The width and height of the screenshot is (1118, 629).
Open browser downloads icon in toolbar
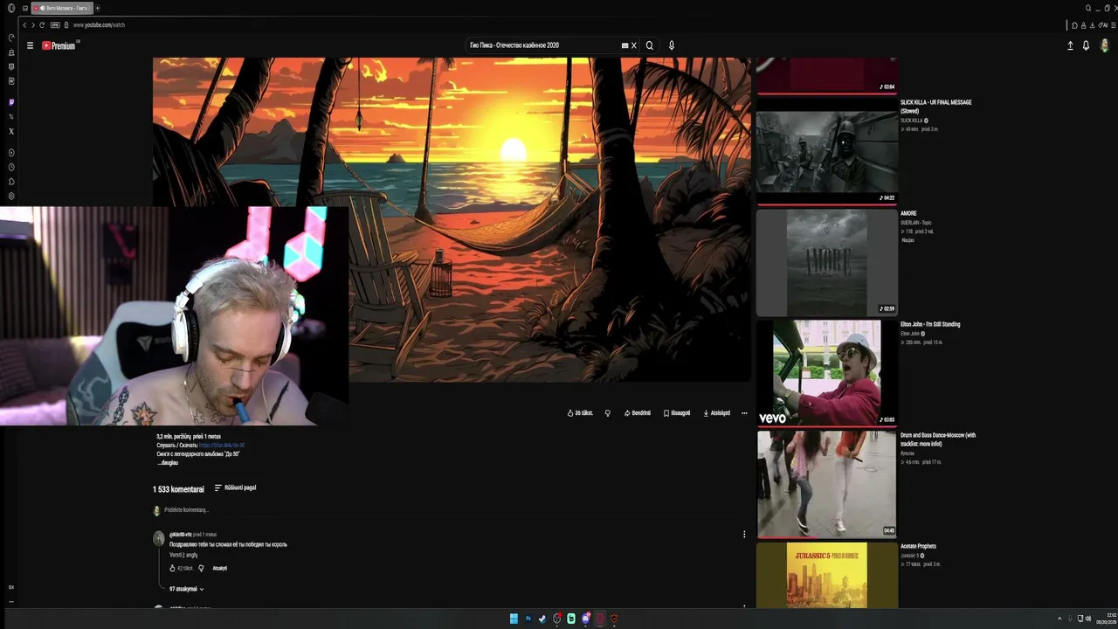1092,24
